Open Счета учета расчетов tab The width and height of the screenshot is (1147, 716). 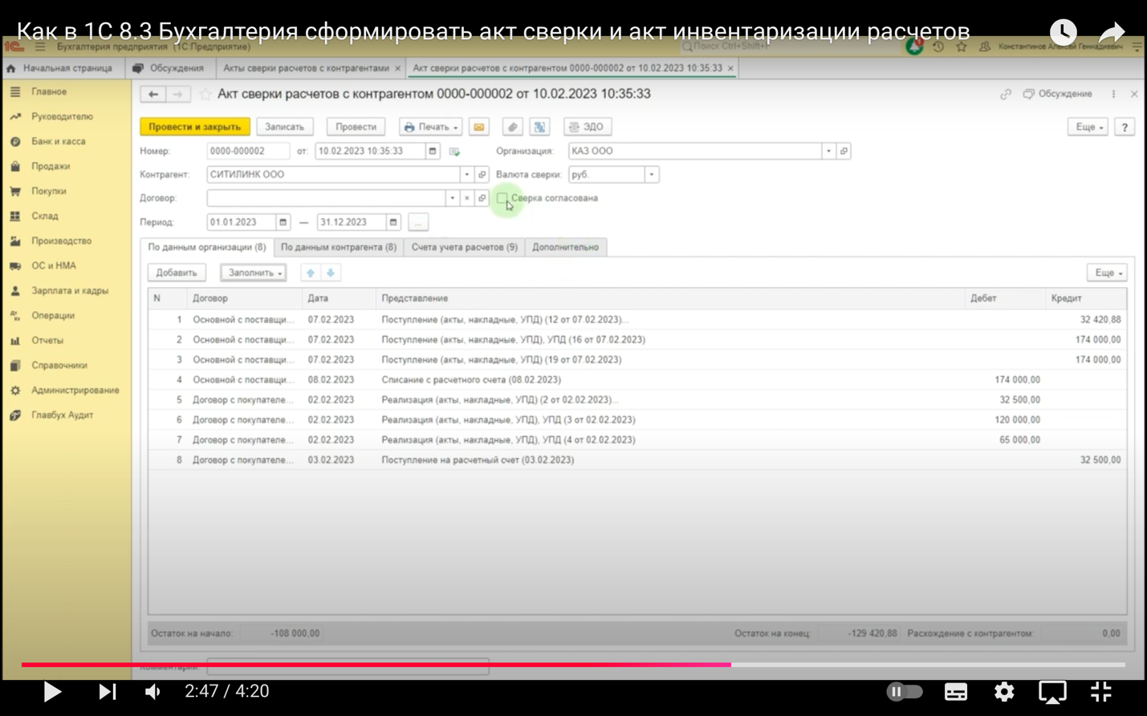464,247
